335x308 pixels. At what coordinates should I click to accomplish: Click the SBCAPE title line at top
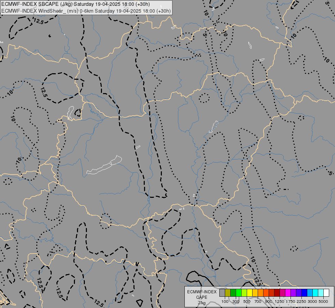coord(76,4)
